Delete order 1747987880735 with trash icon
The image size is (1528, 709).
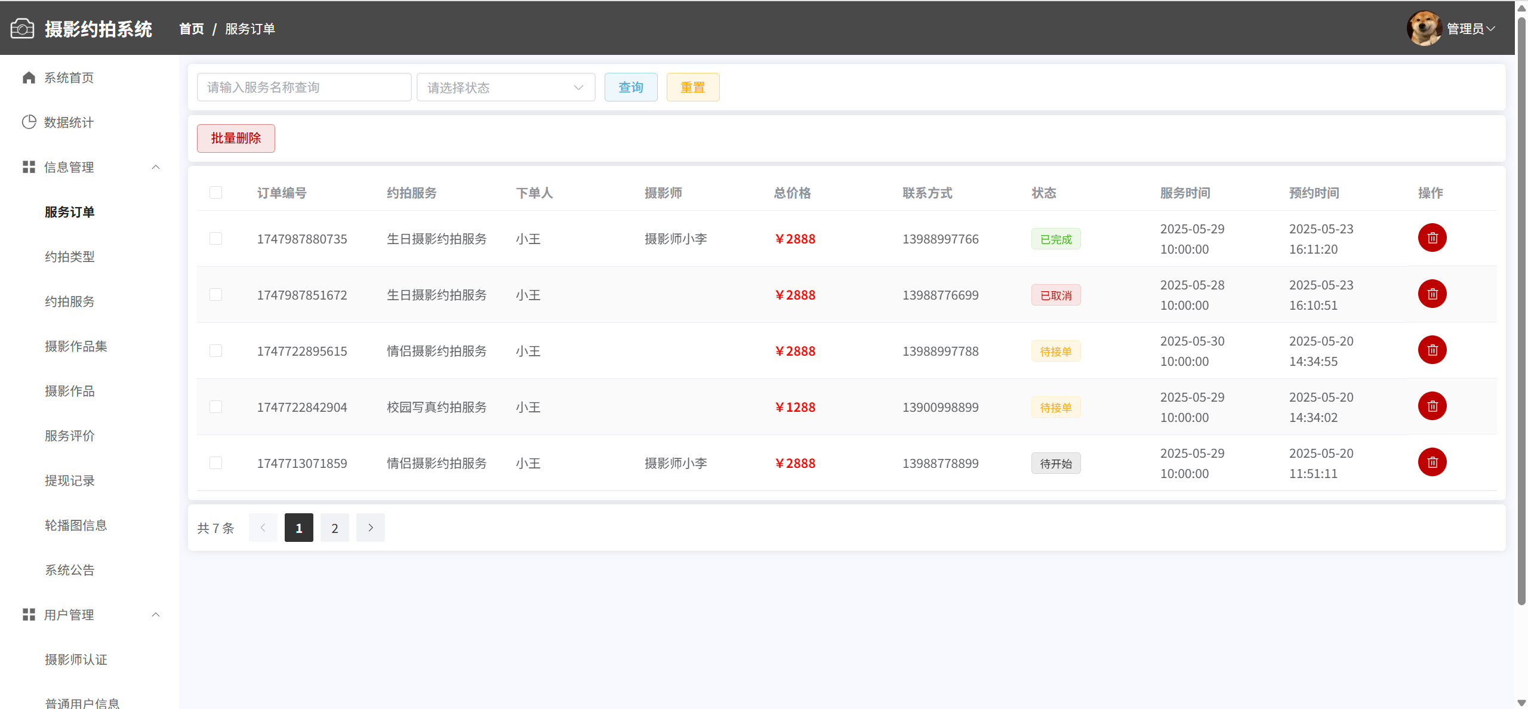point(1432,238)
